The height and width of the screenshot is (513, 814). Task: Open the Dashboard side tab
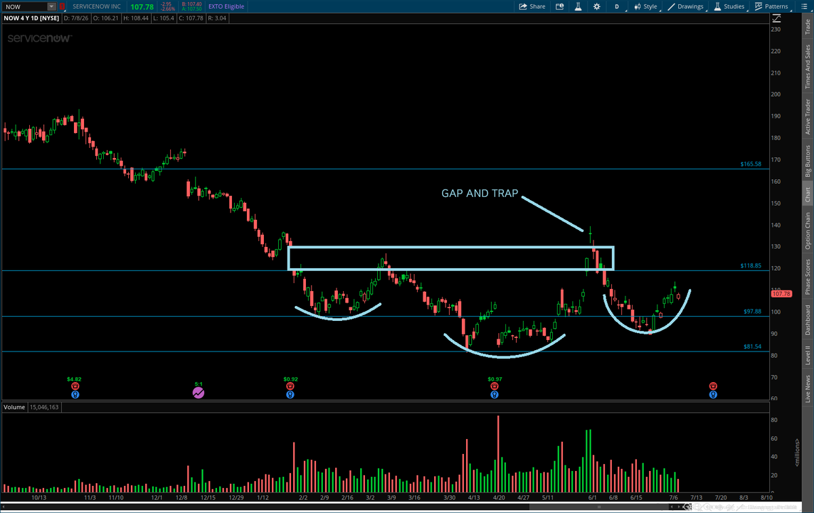coord(807,319)
